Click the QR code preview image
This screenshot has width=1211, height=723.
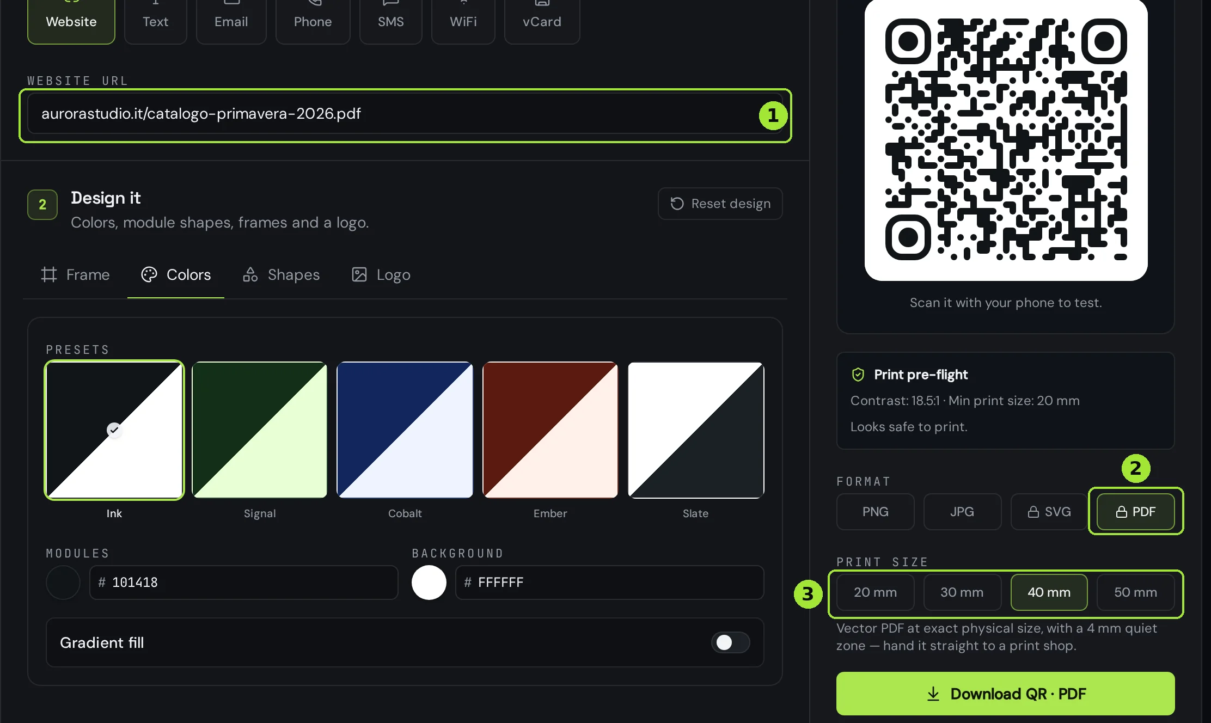coord(1006,139)
